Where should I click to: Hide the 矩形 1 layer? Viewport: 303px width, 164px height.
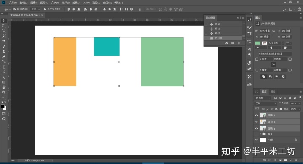(256, 128)
